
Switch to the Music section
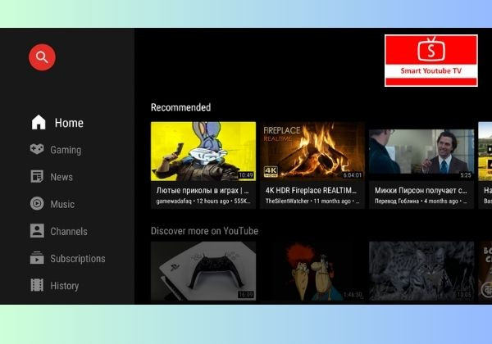[x=62, y=204]
